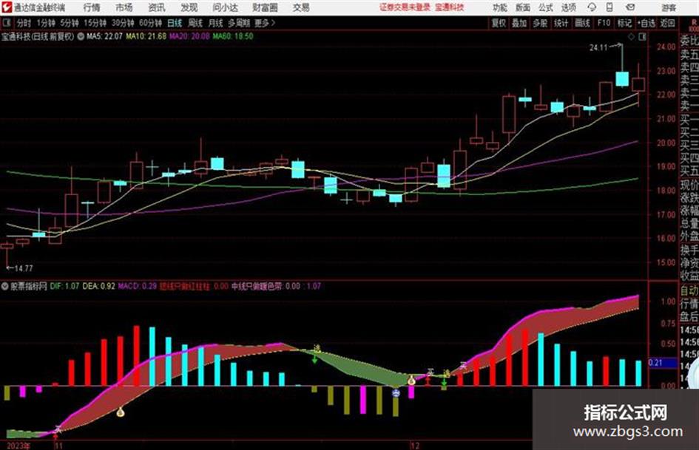Click the 复权 toolbar button

(499, 23)
